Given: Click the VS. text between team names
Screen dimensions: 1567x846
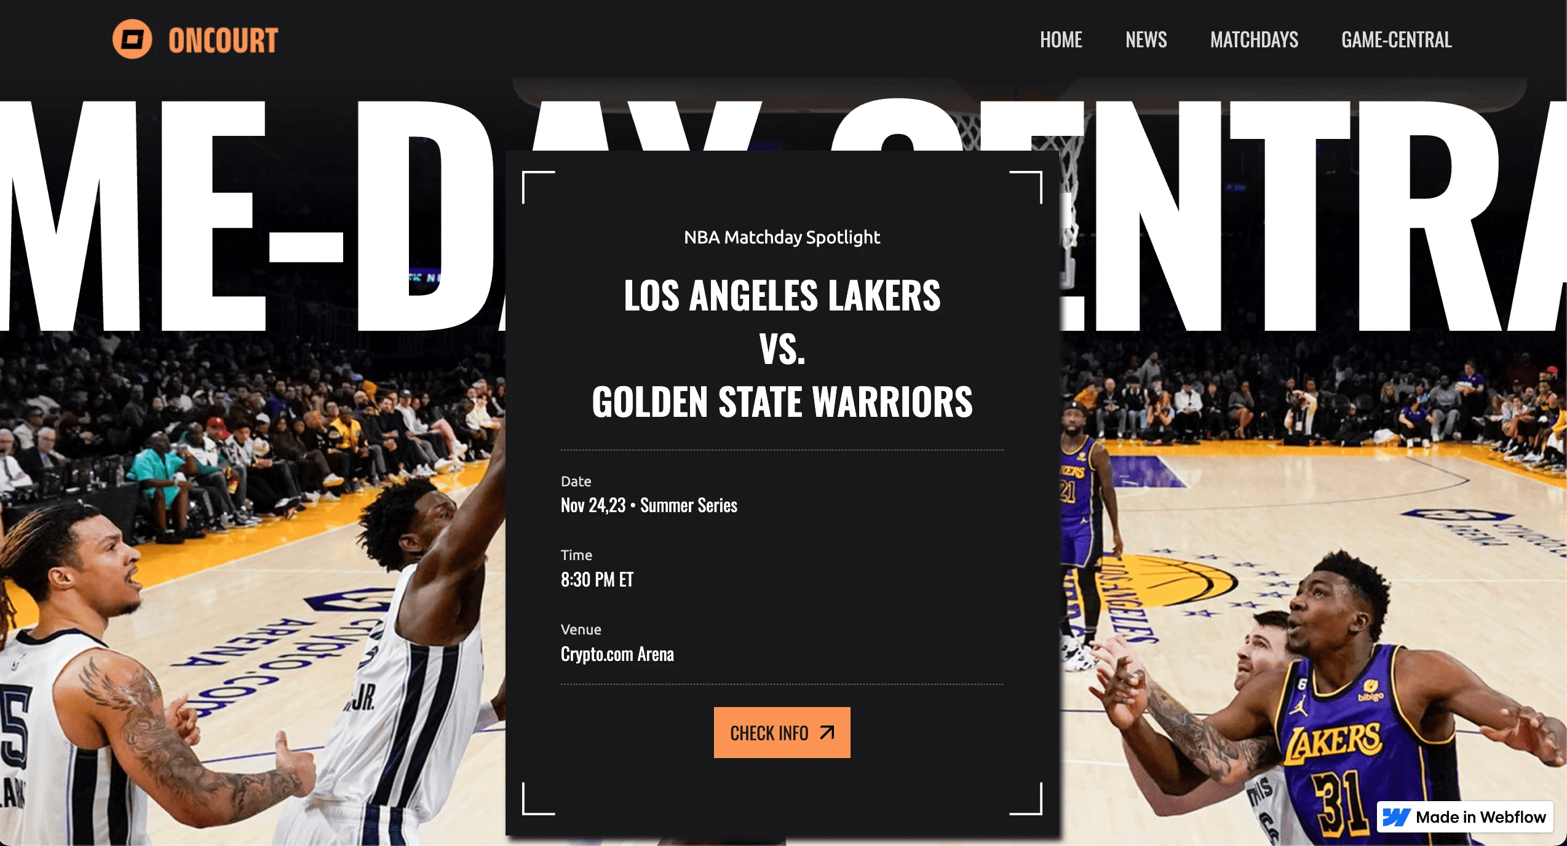Looking at the screenshot, I should pos(782,349).
